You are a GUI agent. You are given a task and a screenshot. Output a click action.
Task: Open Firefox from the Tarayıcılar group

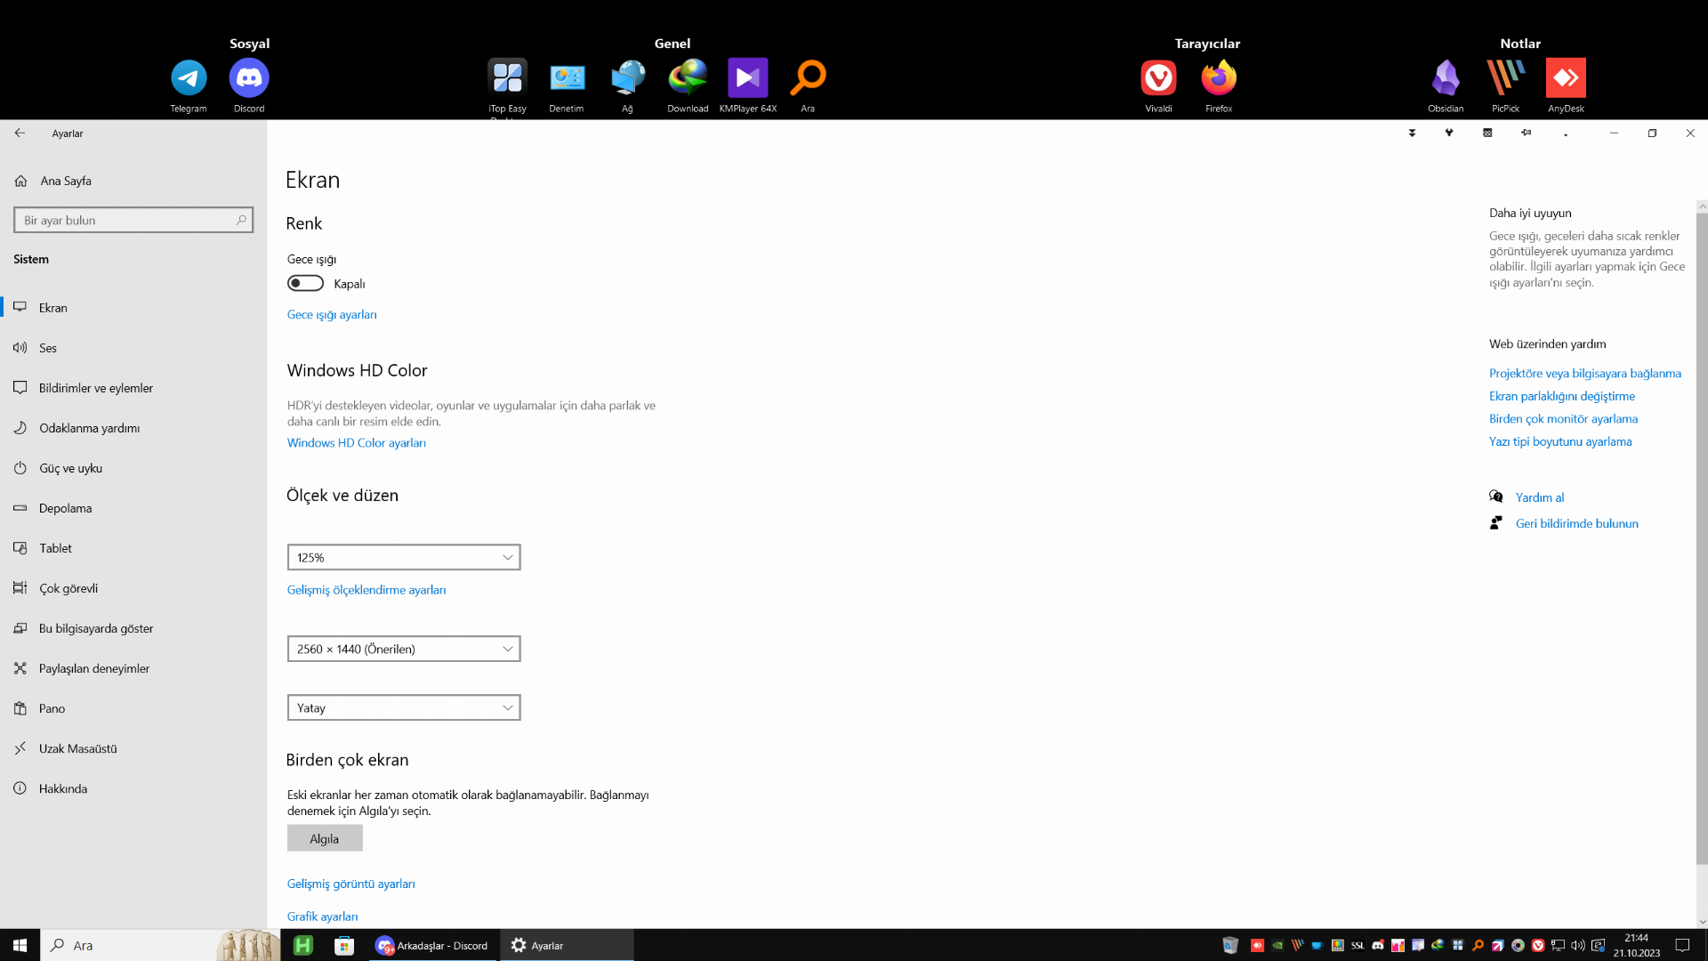click(1219, 78)
